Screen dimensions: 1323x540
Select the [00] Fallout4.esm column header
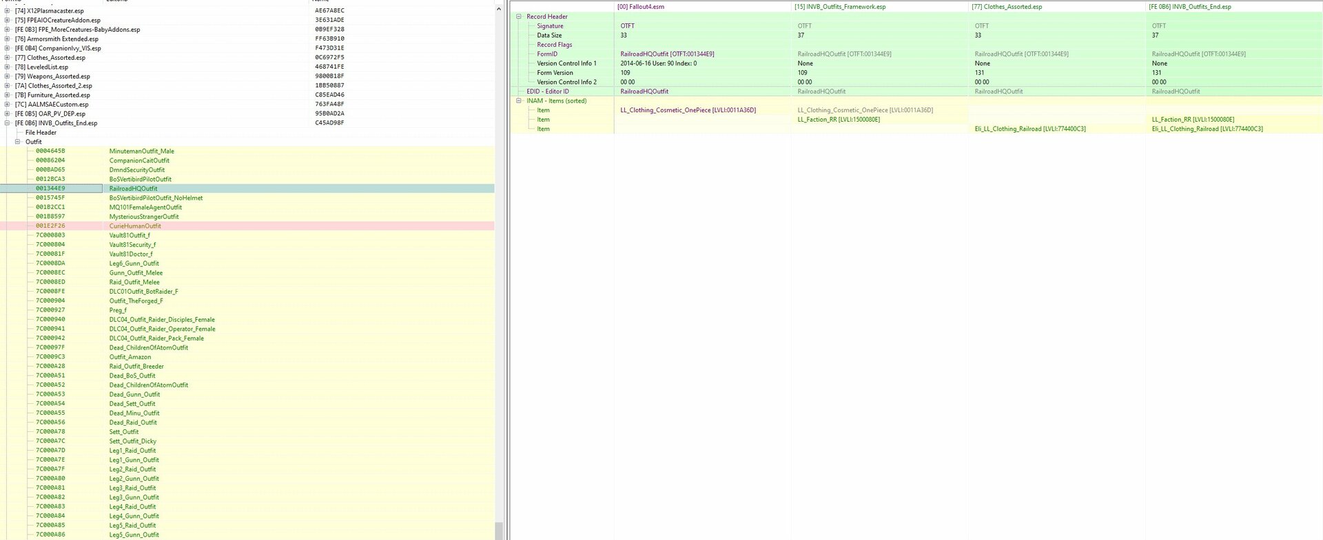(x=703, y=7)
